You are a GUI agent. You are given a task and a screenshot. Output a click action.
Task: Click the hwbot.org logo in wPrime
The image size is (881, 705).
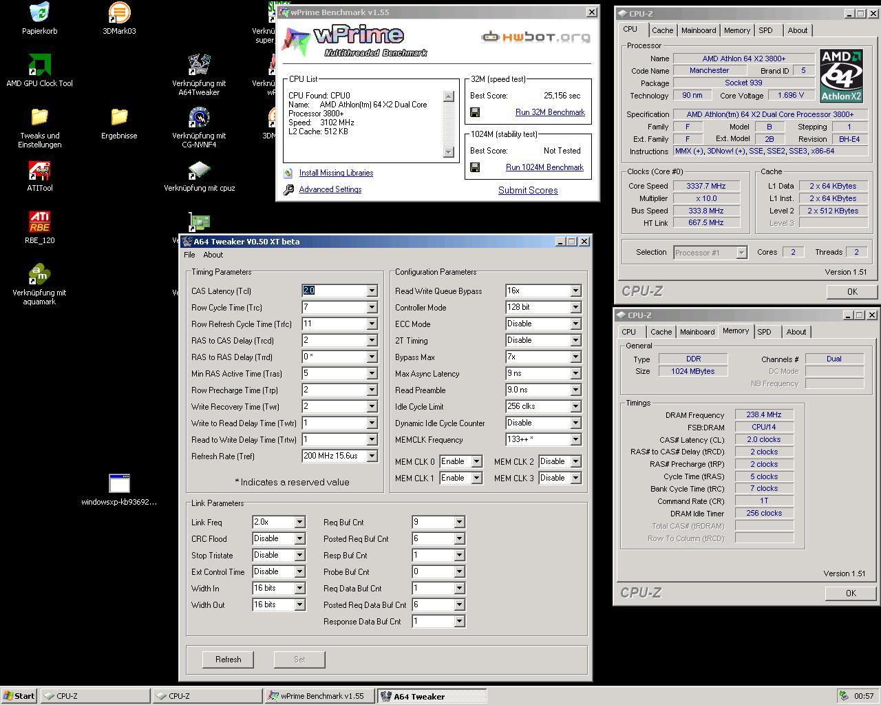[535, 36]
